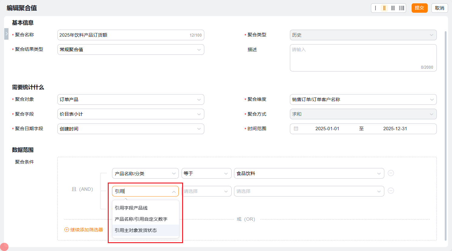Select 引用字段产品线 from the list
Viewport: 452px width, 251px height.
[131, 208]
